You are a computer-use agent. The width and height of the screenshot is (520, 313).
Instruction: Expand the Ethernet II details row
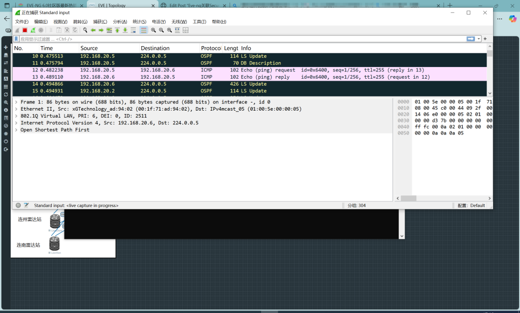[16, 109]
